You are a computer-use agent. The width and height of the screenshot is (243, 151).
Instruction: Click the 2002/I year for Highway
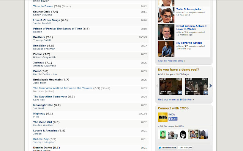143,114
